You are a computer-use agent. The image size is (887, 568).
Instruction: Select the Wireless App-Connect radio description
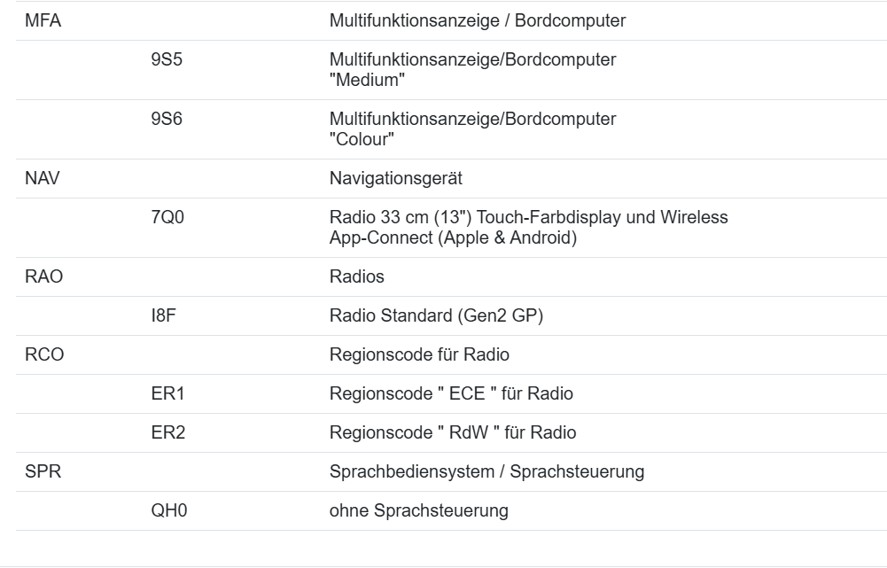click(x=528, y=227)
